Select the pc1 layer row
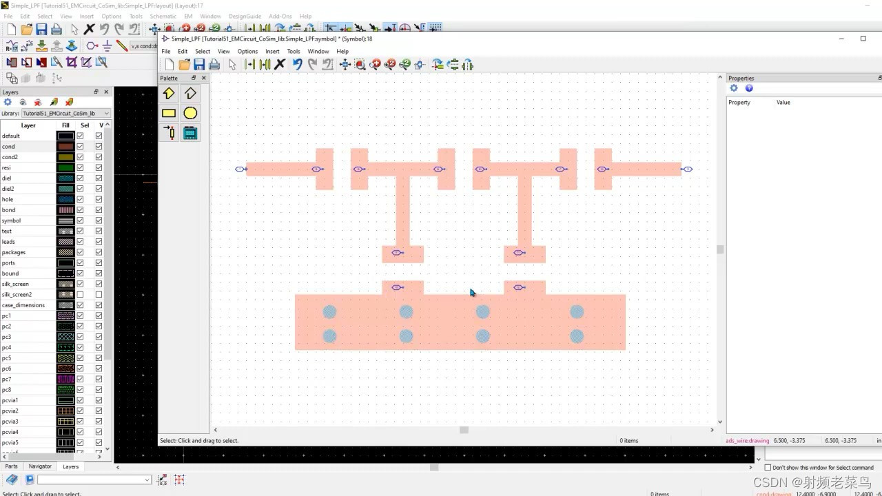The height and width of the screenshot is (496, 882). pyautogui.click(x=28, y=316)
